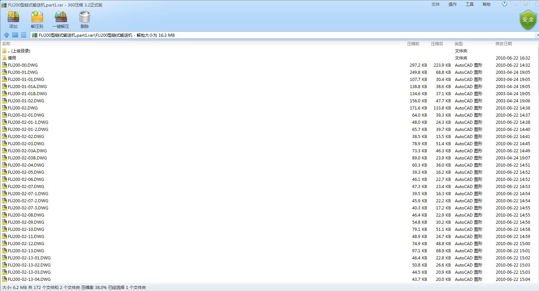Select file FU200-02-13-03.DWG
Screen dimensions: 539x291
coord(29,272)
